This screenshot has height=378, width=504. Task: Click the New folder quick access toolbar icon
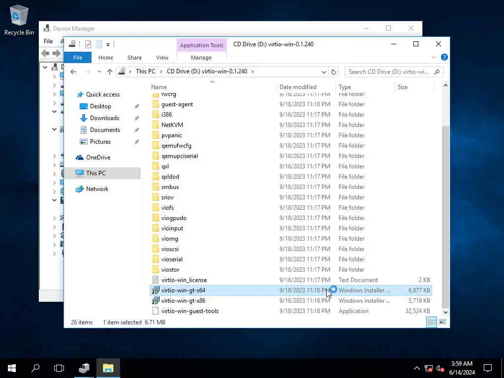pyautogui.click(x=99, y=44)
